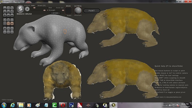The image size is (192, 108).
Task: Click 'Read more in documentation.txt' text
Action: click(168, 97)
